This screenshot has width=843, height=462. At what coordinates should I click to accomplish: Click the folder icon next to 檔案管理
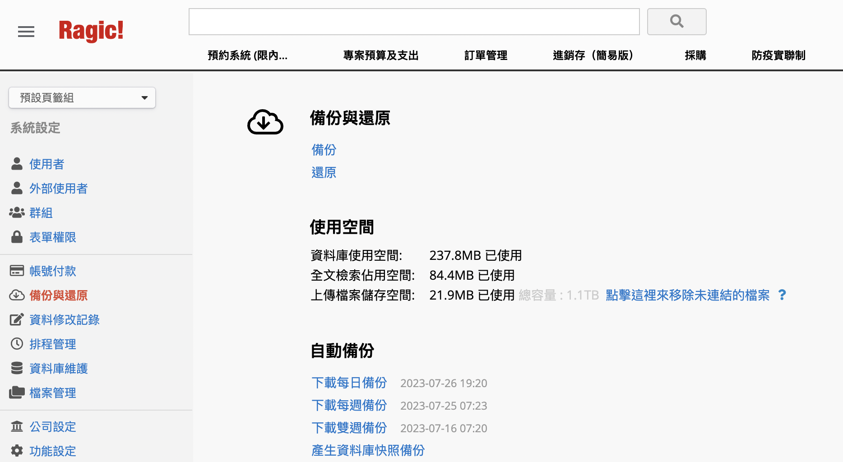pyautogui.click(x=17, y=393)
